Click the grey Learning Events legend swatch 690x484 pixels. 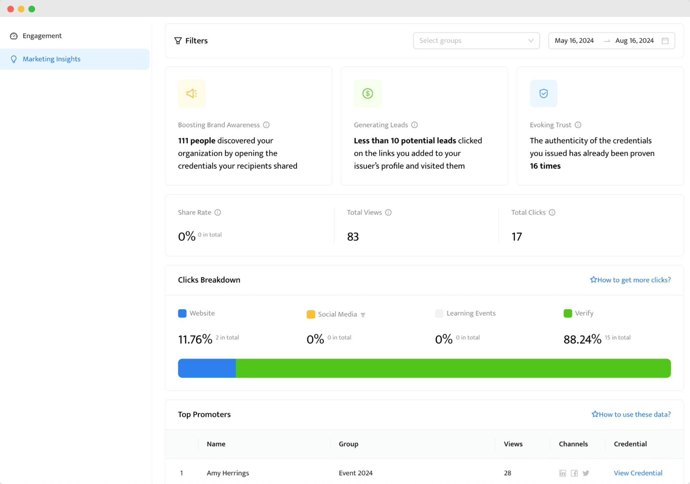tap(439, 313)
